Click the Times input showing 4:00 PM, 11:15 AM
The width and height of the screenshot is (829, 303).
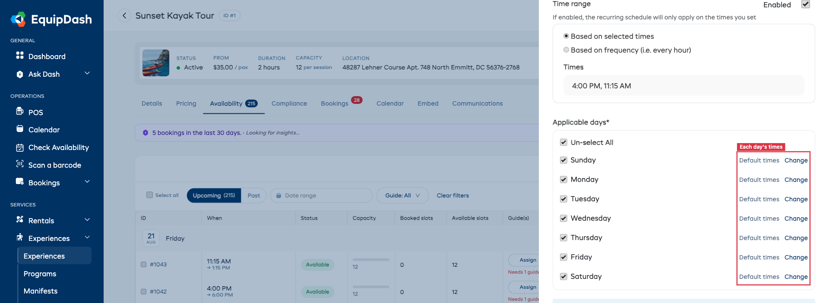[683, 86]
